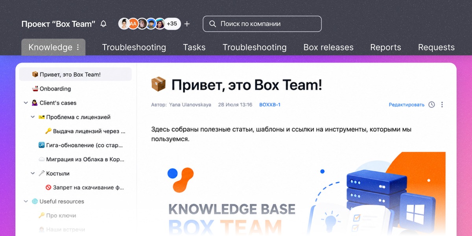Click the "Редактировать" edit link
Image resolution: width=472 pixels, height=236 pixels.
tap(407, 105)
